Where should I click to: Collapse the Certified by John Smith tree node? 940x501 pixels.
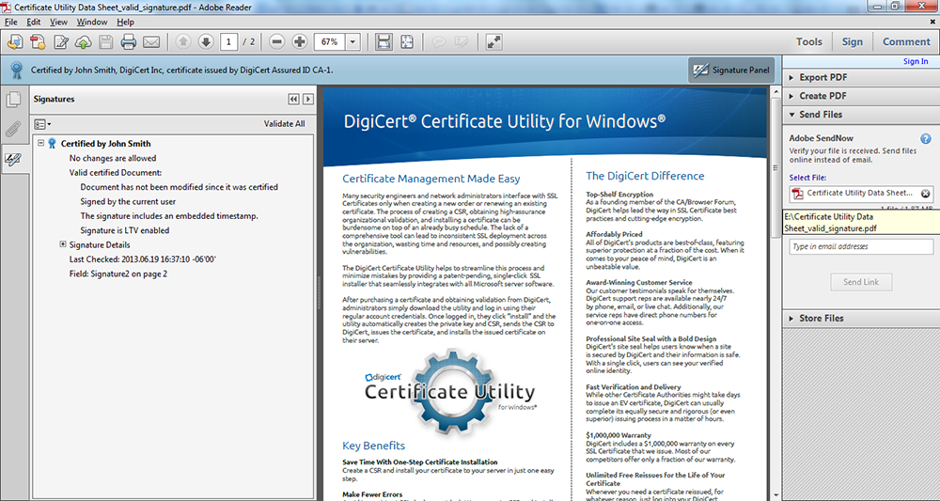click(x=40, y=143)
